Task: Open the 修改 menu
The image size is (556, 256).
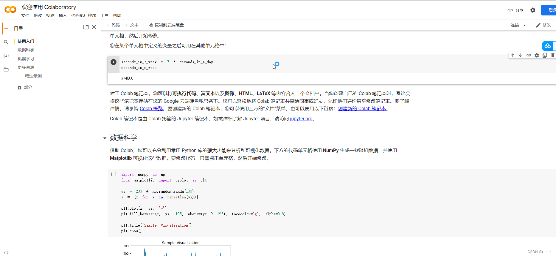Action: click(38, 15)
